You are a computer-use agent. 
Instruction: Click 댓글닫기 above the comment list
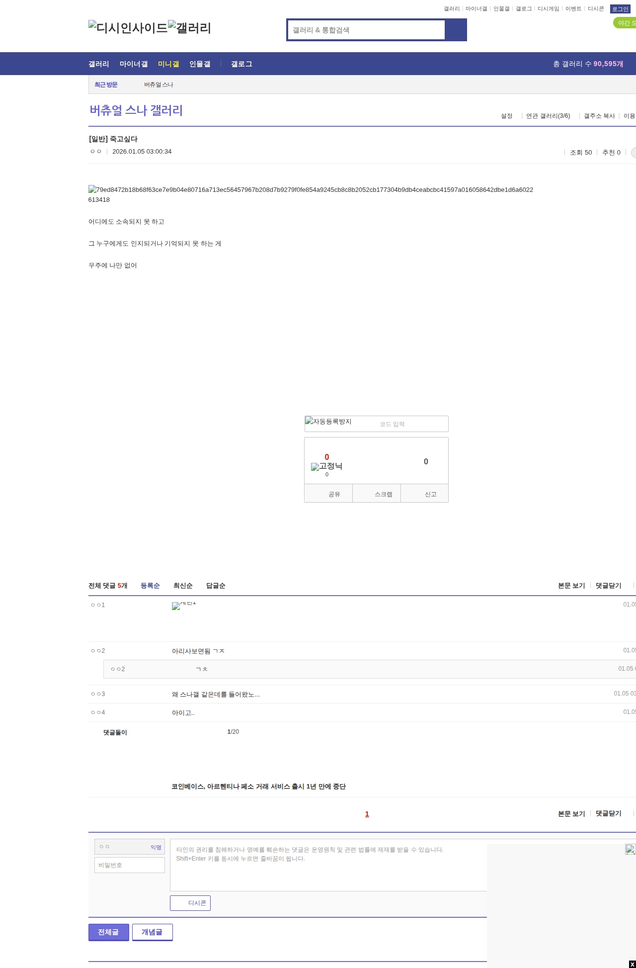coord(609,586)
